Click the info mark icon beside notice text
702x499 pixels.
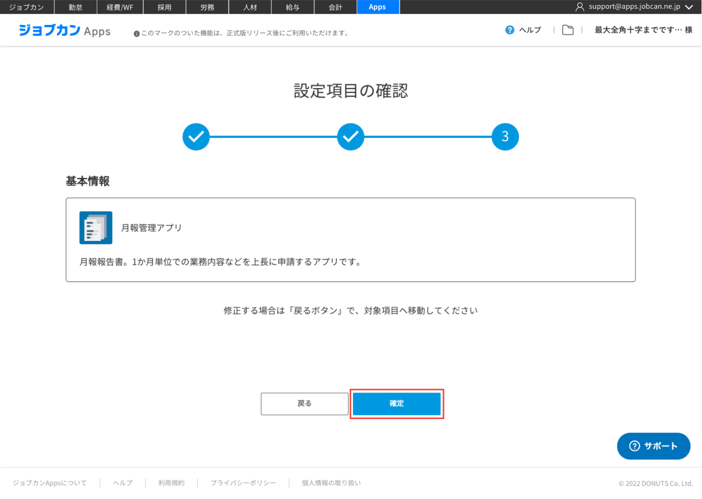136,33
